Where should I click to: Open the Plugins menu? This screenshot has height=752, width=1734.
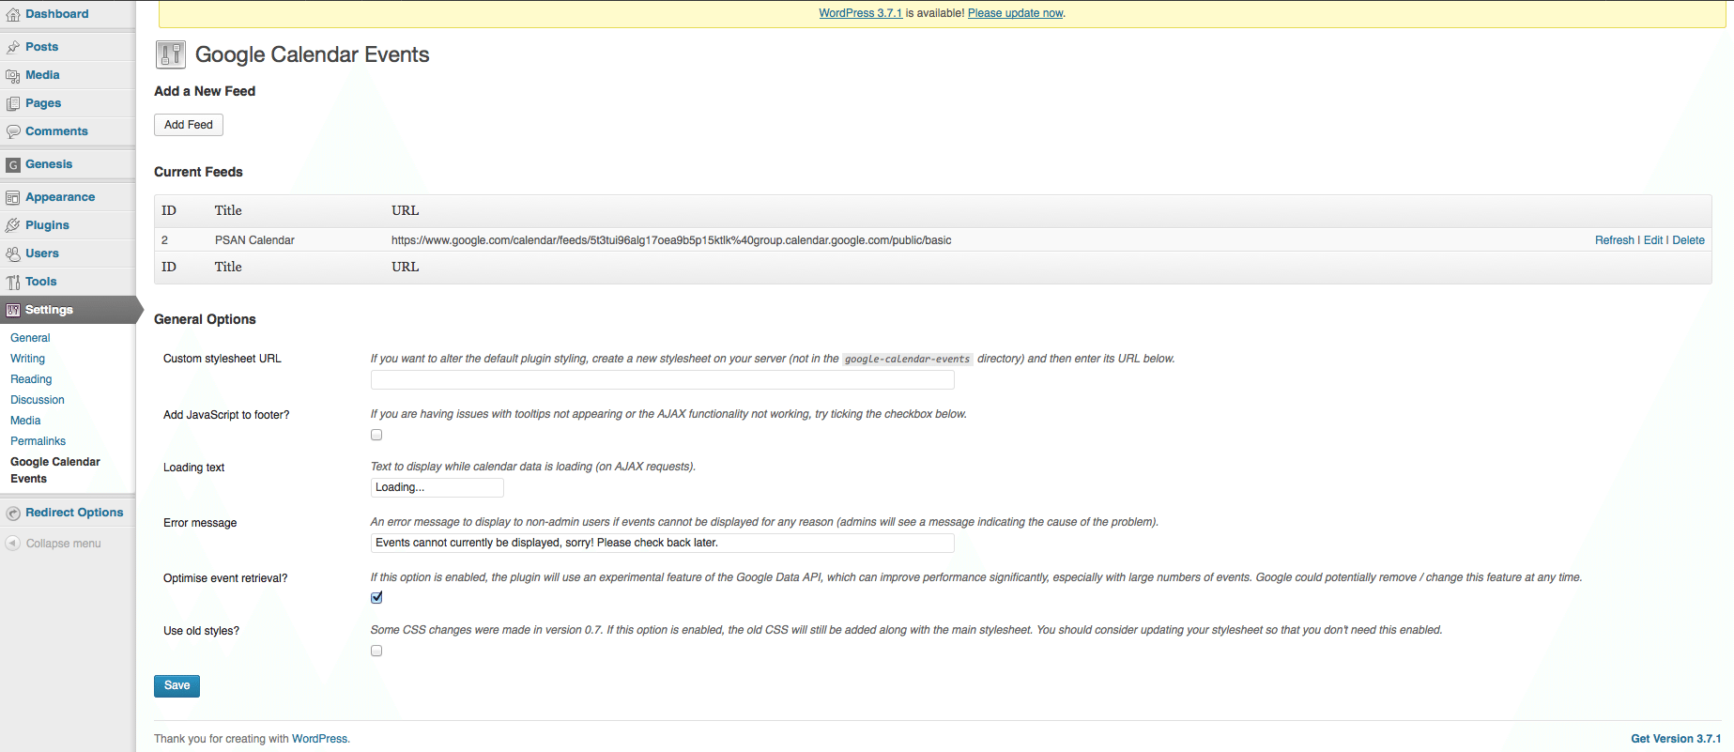pyautogui.click(x=47, y=225)
